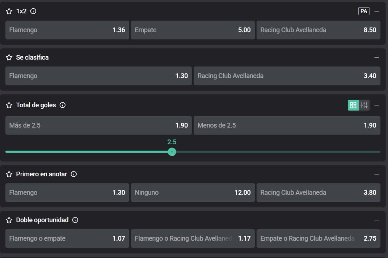
Task: Star the Se clasifica market
Action: [x=9, y=57]
